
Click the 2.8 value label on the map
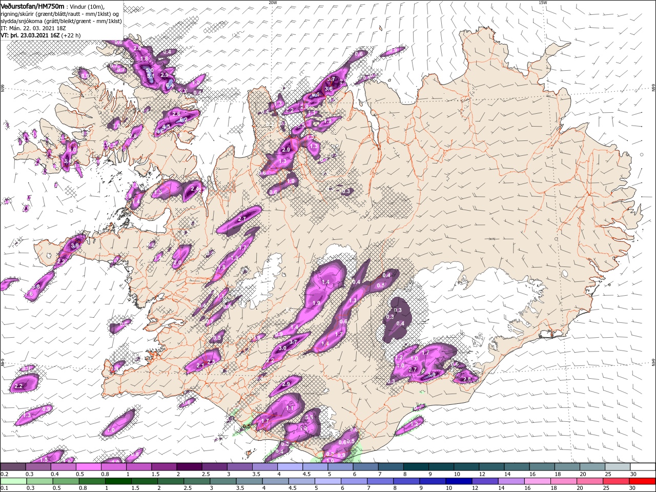tap(467, 379)
